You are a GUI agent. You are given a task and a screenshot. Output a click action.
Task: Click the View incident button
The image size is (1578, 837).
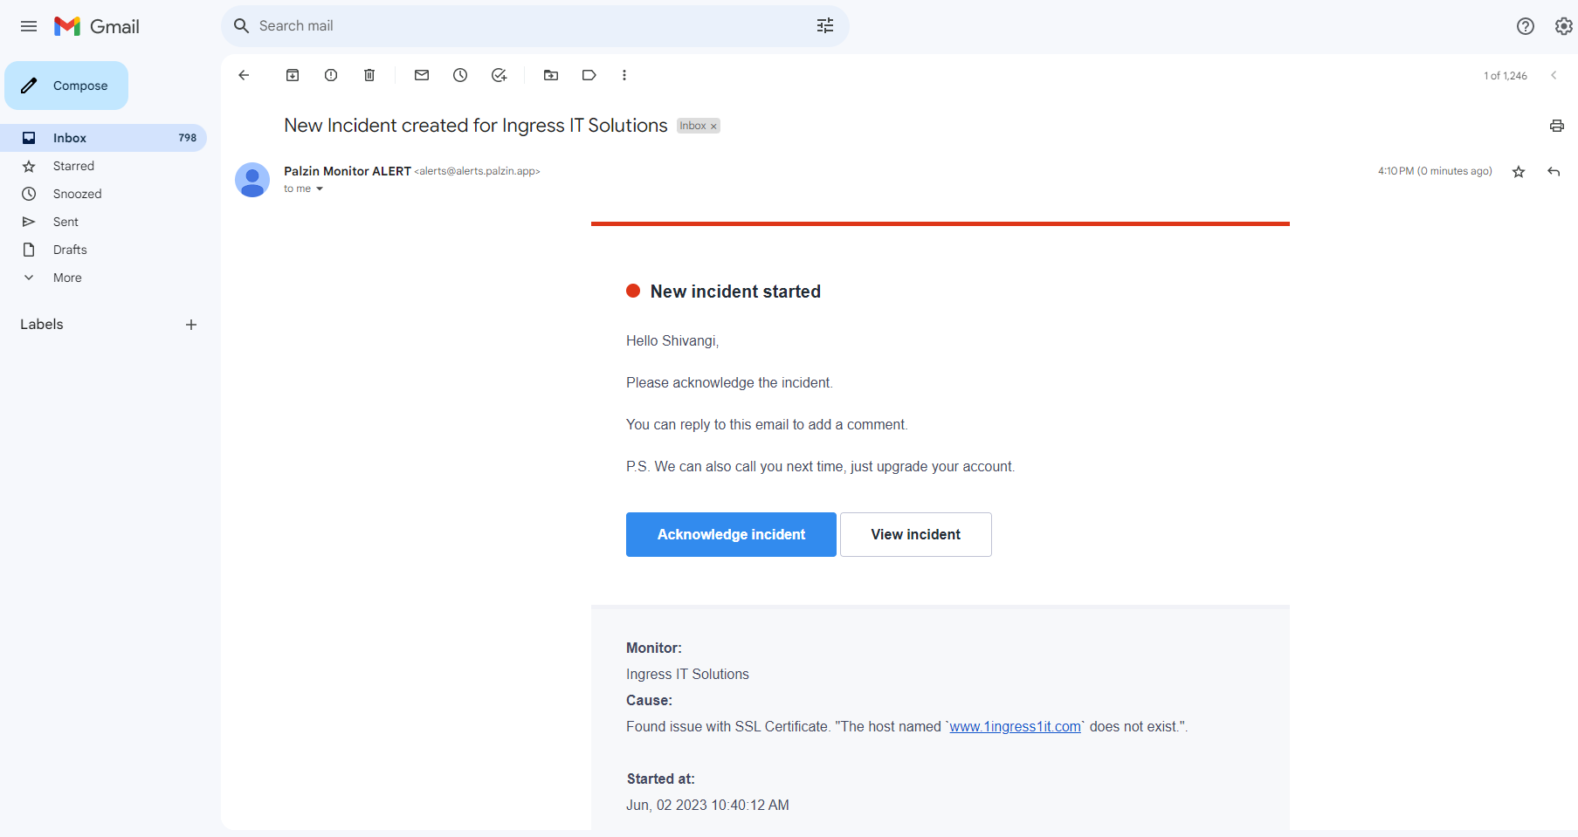click(915, 534)
